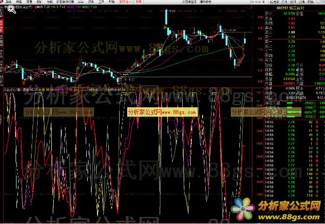Click the 80.00 parameter in indicator header
Image resolution: width=325 pixels, height=224 pixels.
point(122,90)
